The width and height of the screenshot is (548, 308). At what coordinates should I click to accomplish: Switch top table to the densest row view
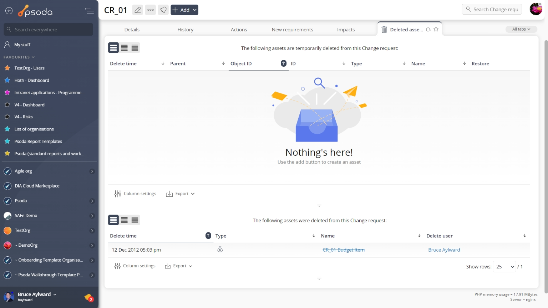coord(135,48)
